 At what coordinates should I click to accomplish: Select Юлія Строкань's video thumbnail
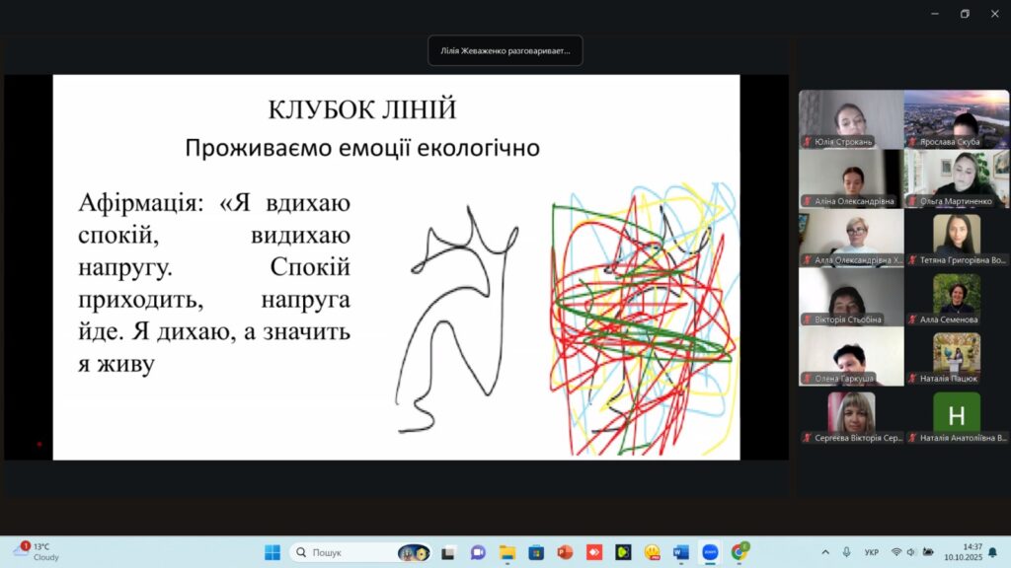[x=850, y=119]
